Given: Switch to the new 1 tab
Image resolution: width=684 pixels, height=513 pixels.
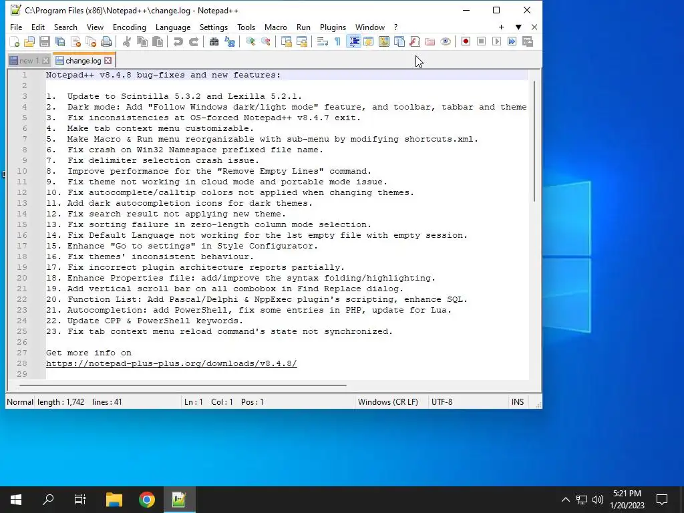Looking at the screenshot, I should click(x=29, y=61).
